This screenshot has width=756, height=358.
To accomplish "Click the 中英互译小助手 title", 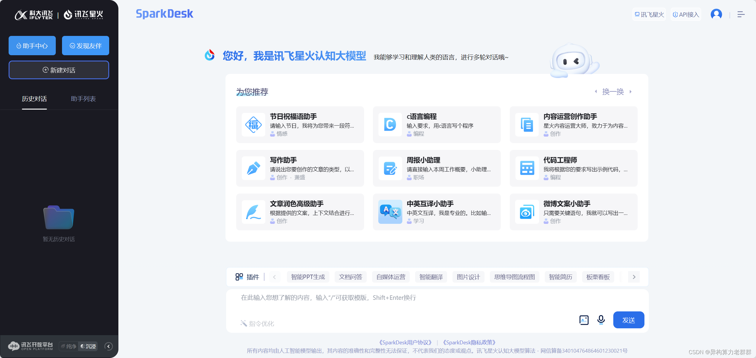I will pos(430,204).
